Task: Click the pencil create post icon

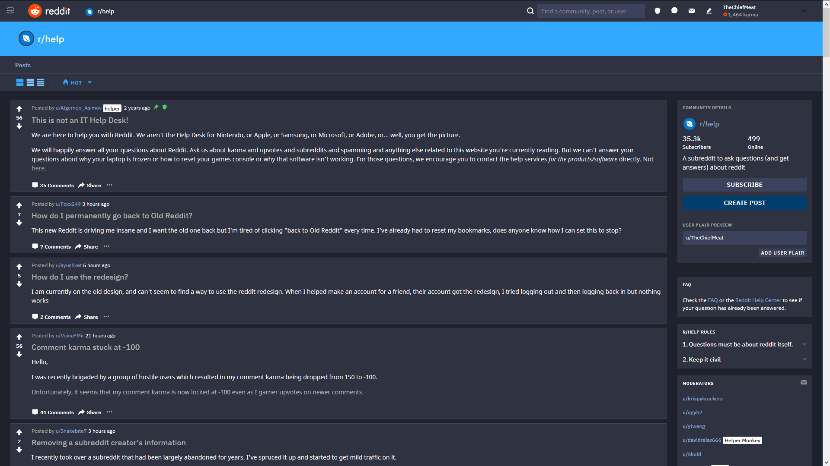Action: point(709,11)
